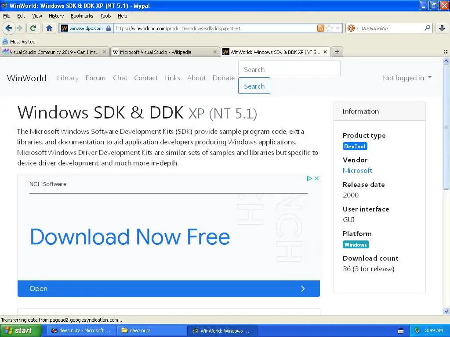
Task: Click the winworldpc.com site identity label
Action: coord(86,28)
